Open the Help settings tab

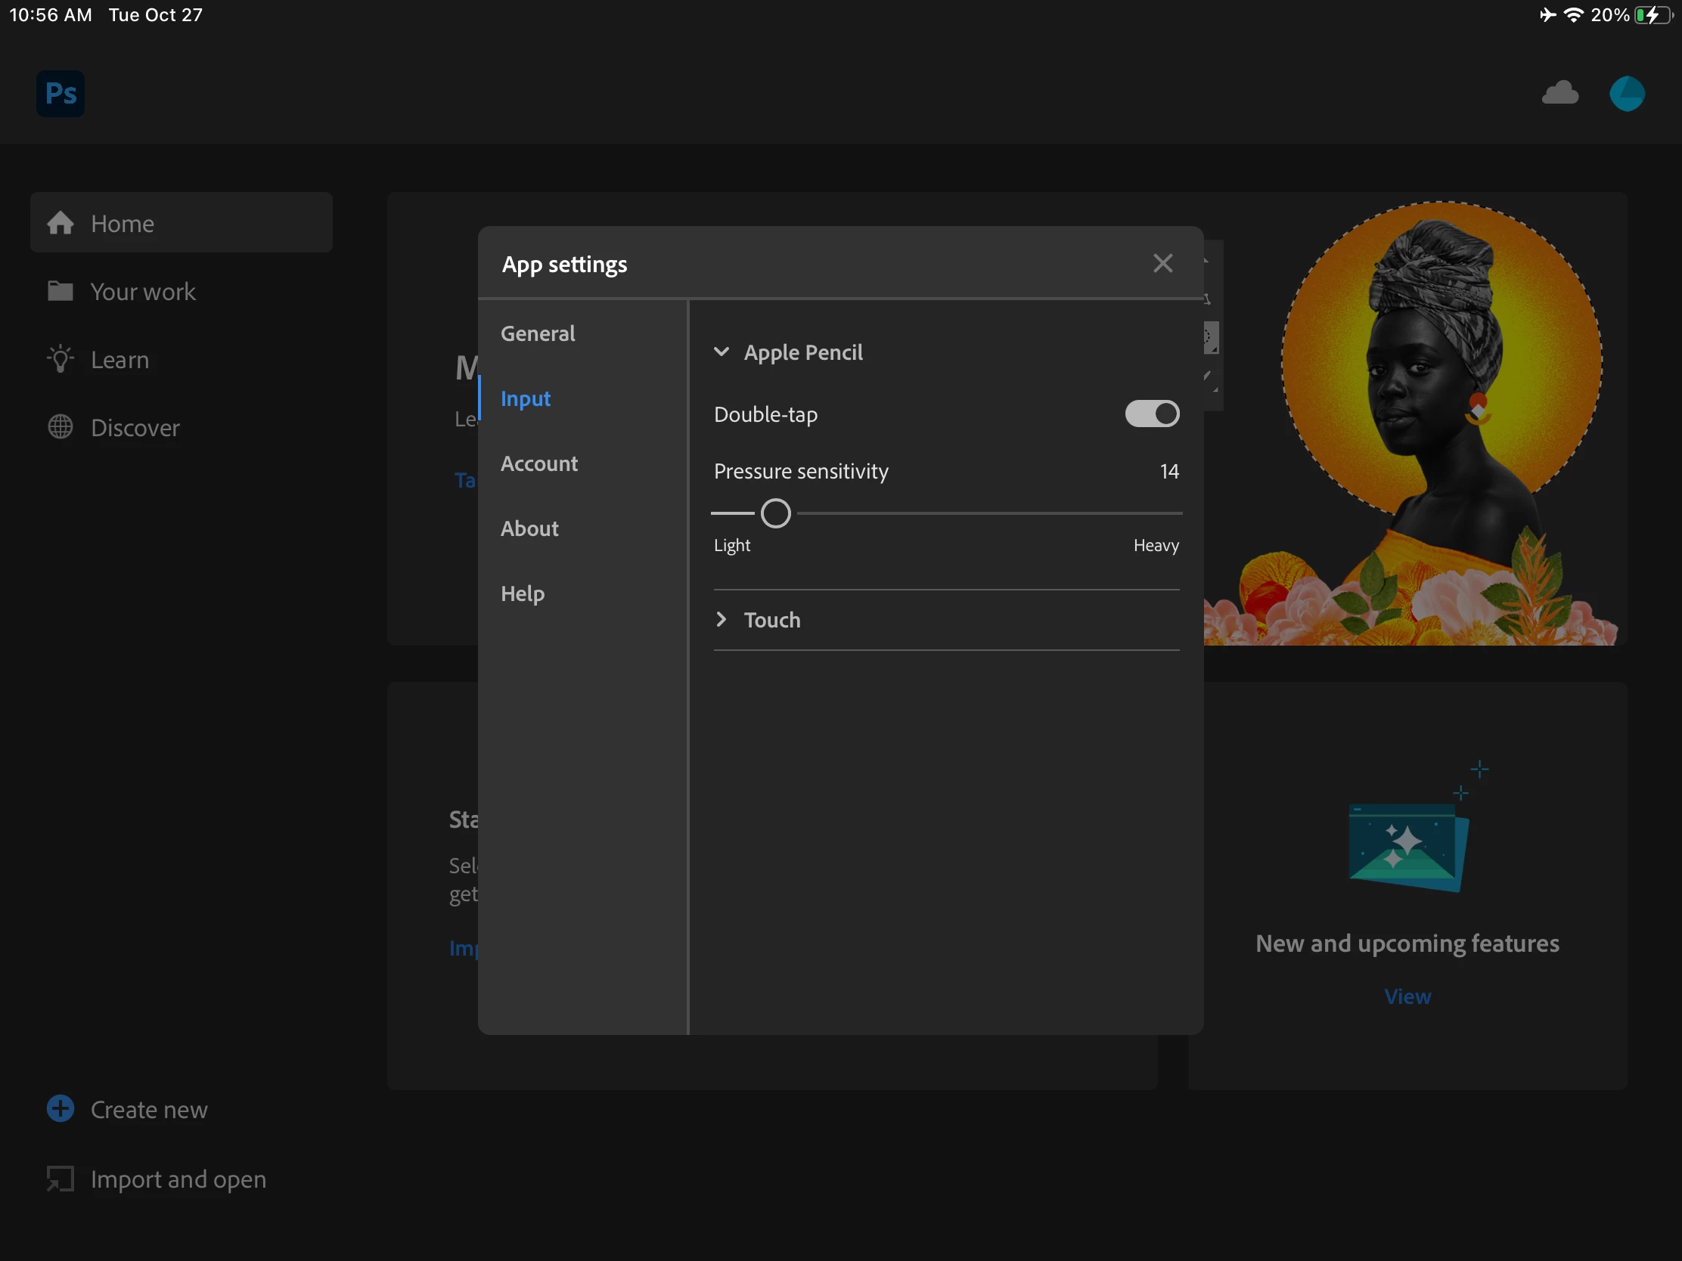click(x=523, y=593)
